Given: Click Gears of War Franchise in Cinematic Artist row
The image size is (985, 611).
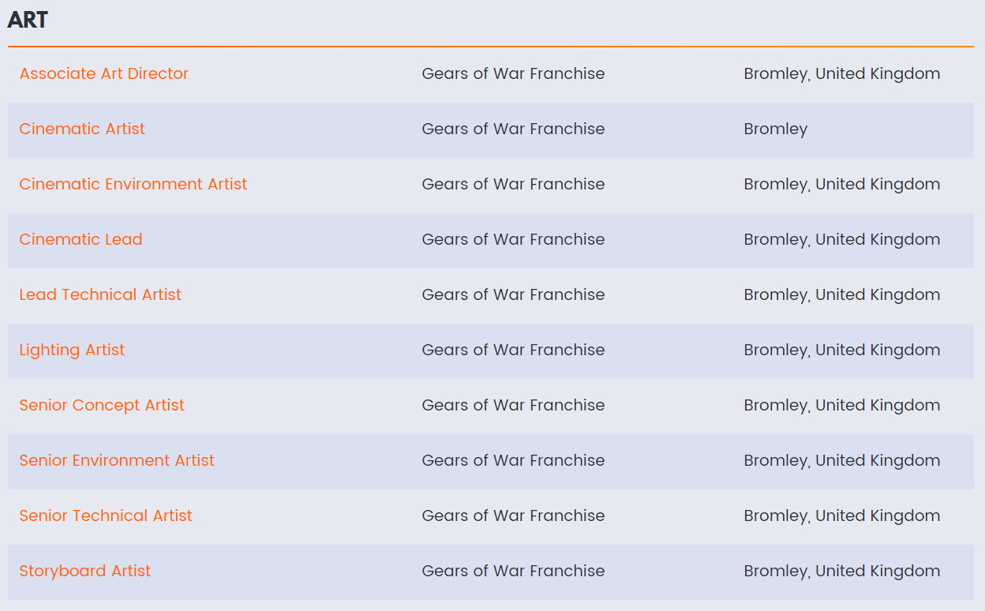Looking at the screenshot, I should (x=513, y=129).
